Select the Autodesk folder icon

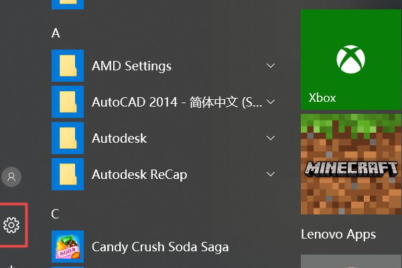point(68,138)
